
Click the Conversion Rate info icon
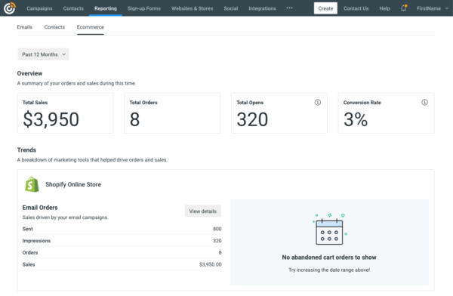coord(424,103)
